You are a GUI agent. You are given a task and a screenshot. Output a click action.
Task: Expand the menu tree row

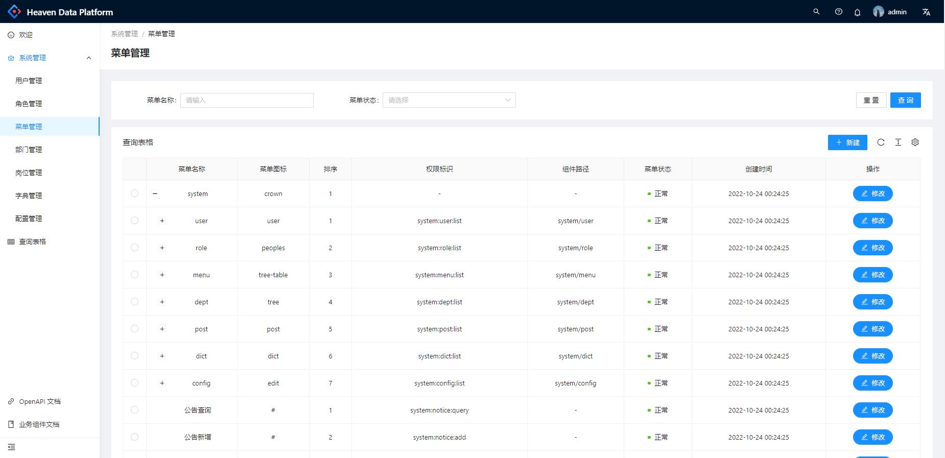pos(162,275)
